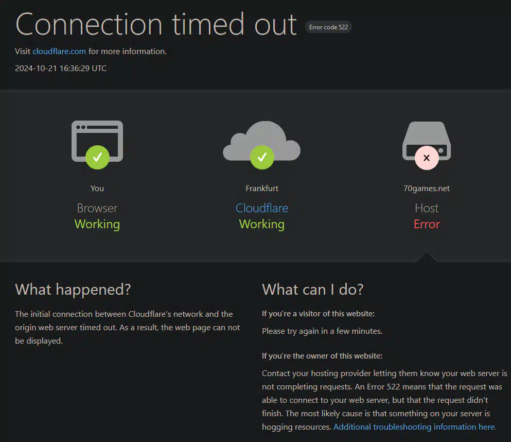Click the green checkmark on cloud icon

tap(262, 158)
